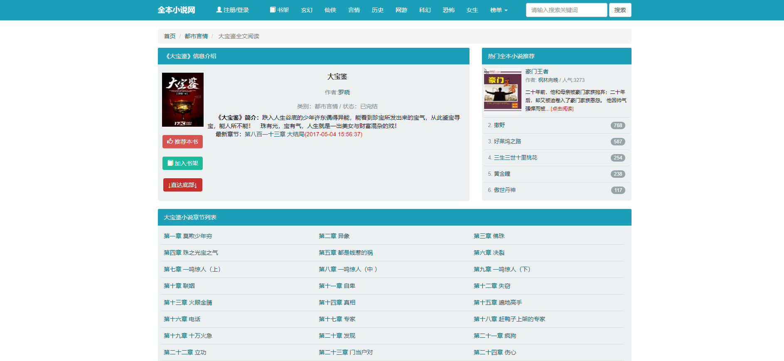Open the latest chapter 第八百一十三章 大结局
Image resolution: width=784 pixels, height=361 pixels.
274,134
